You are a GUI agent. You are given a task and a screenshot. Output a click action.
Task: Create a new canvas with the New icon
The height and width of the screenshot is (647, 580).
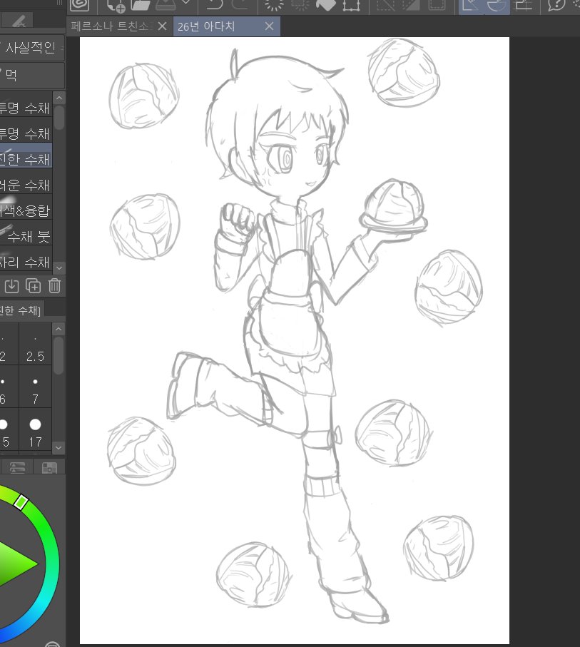click(x=116, y=6)
